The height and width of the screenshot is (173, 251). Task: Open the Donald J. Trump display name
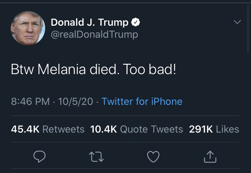89,23
